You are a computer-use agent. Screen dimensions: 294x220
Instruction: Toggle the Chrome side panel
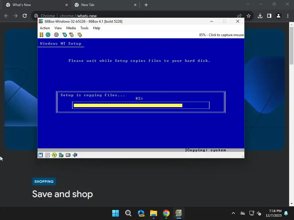[x=269, y=16]
